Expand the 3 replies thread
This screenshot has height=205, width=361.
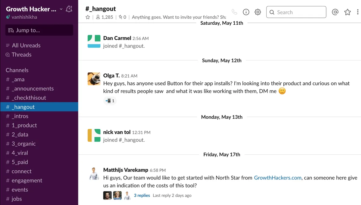[142, 195]
